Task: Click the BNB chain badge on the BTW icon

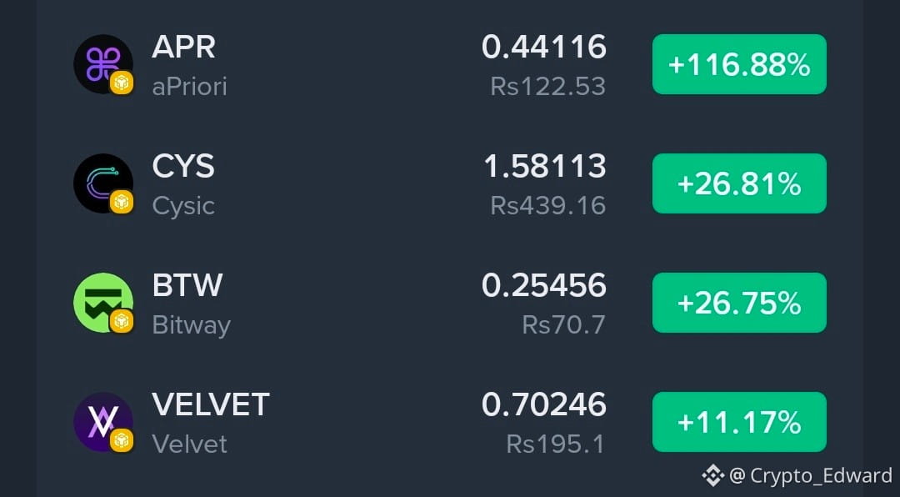Action: coord(122,321)
